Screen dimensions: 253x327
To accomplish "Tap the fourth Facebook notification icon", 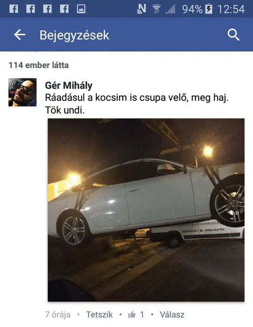I will [x=64, y=9].
